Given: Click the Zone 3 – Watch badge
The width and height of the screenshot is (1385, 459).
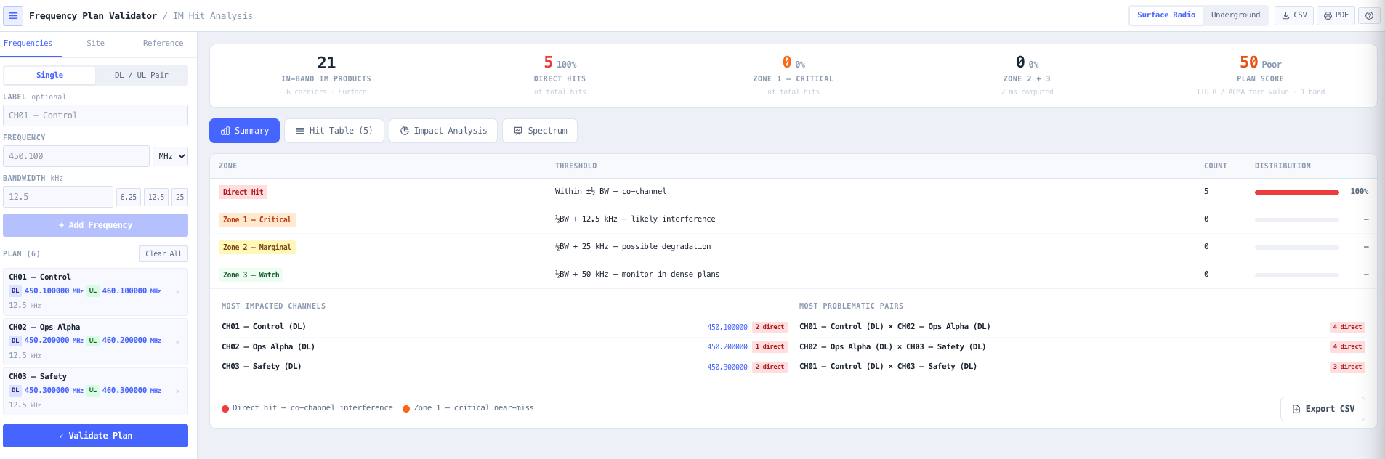Looking at the screenshot, I should pos(251,275).
